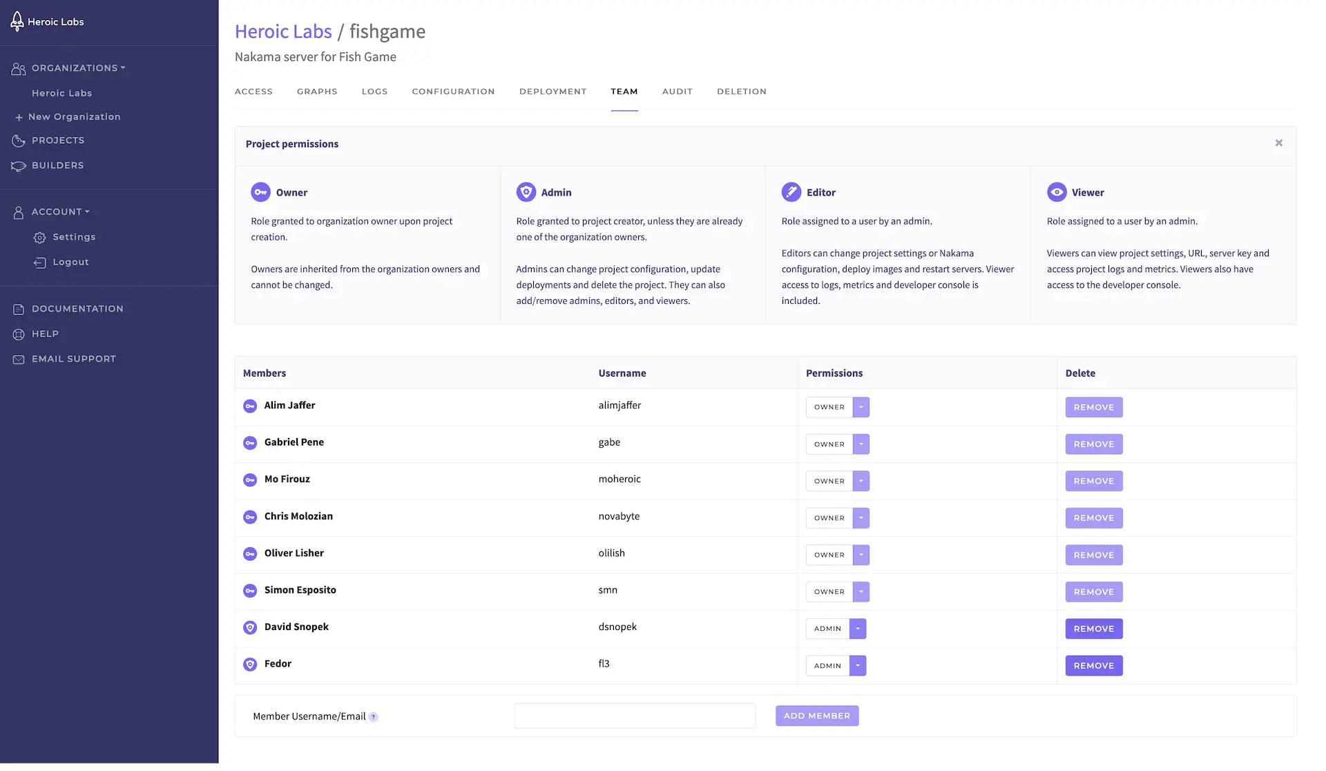Click the Documentation icon in the sidebar
Viewport: 1326px width, 771px height.
click(17, 308)
